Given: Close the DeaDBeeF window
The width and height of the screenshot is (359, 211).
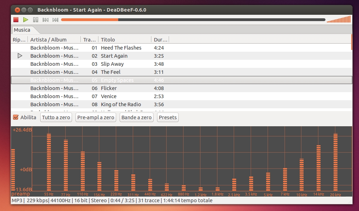Looking at the screenshot, I should 17,10.
